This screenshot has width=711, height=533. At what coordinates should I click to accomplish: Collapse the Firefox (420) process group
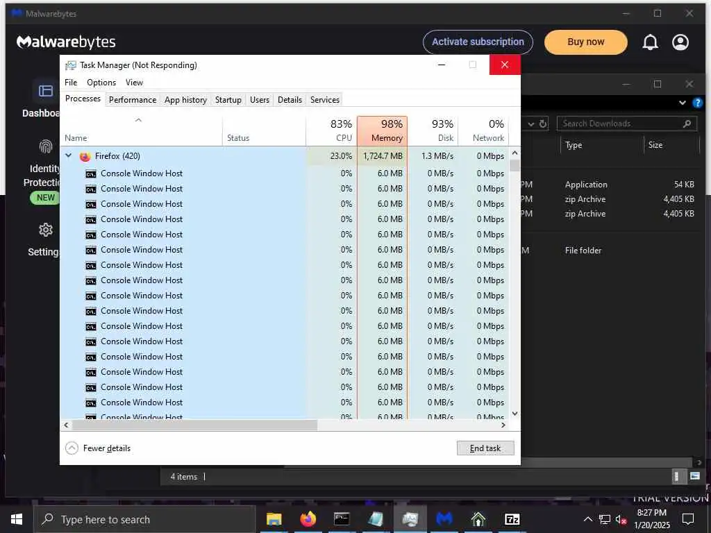(69, 155)
